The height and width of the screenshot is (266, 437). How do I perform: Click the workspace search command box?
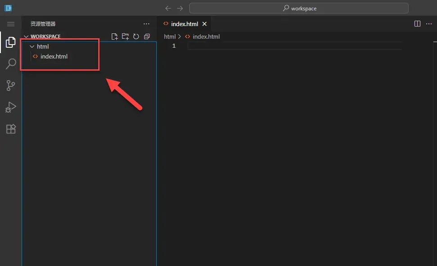(299, 8)
